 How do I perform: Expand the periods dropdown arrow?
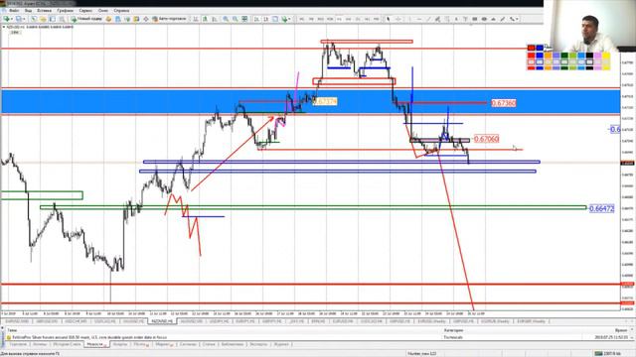(x=289, y=19)
